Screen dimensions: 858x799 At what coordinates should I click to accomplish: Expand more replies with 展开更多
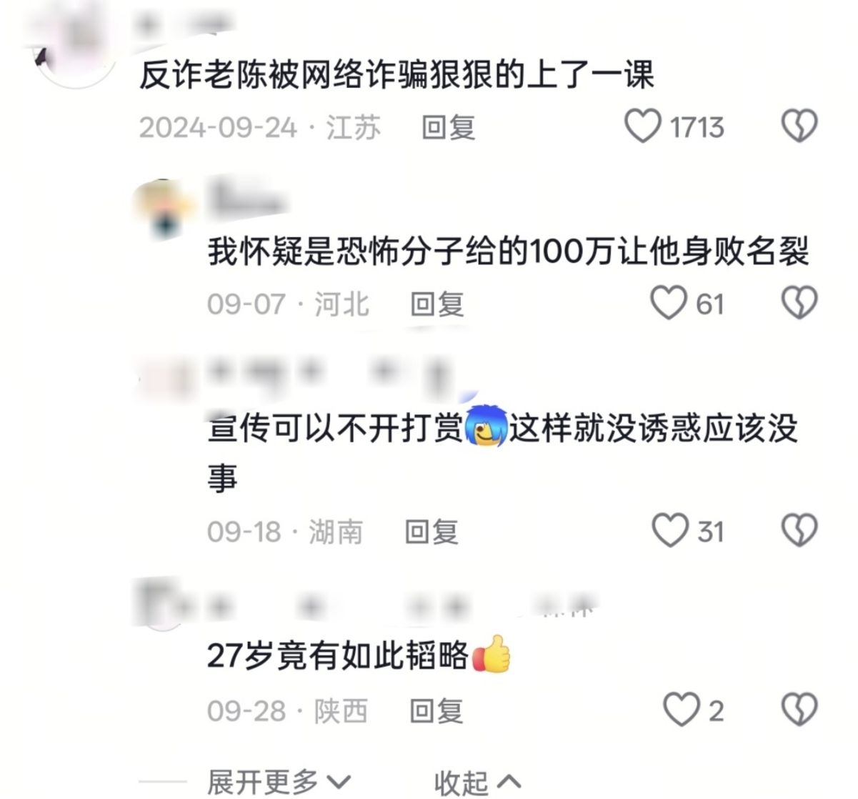pyautogui.click(x=279, y=782)
